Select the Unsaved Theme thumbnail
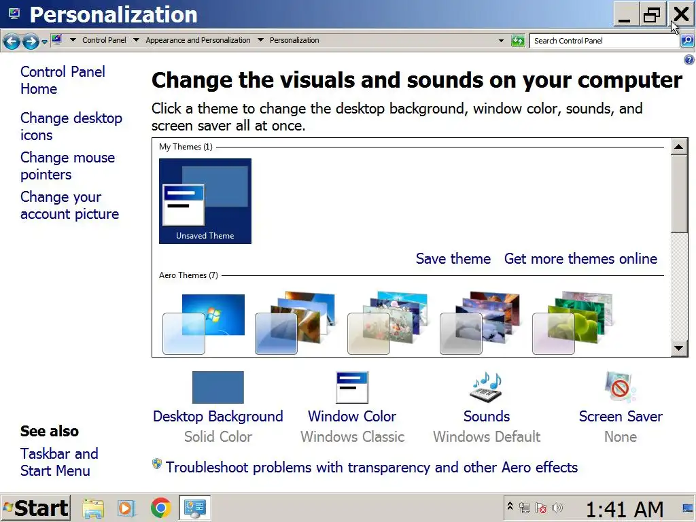 point(205,201)
